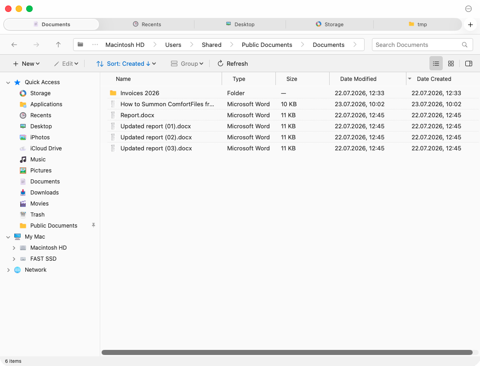This screenshot has height=366, width=480.
Task: Switch to the Storage tab
Action: [x=330, y=24]
